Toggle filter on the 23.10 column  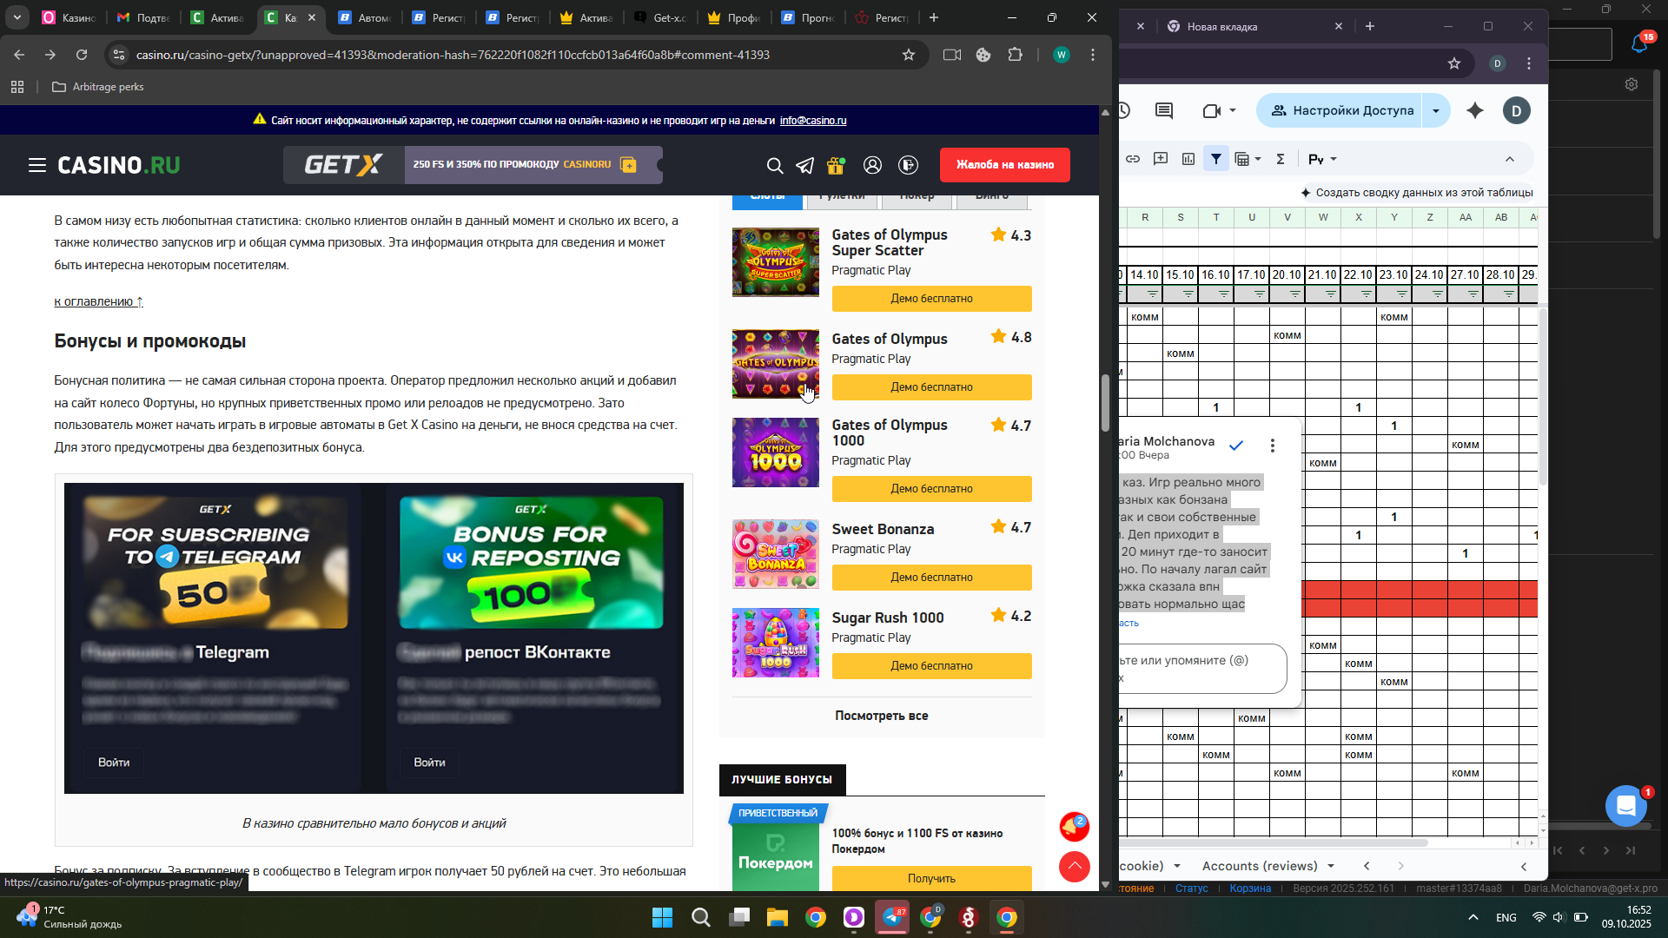[1401, 294]
